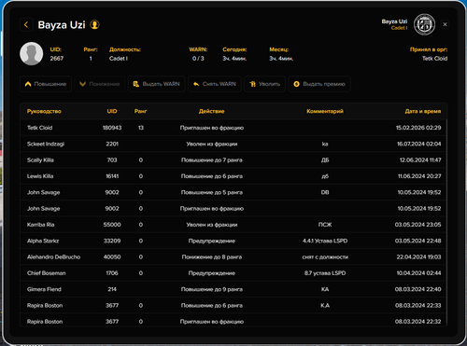The width and height of the screenshot is (467, 346).
Task: Click Выдать WARN button
Action: pos(157,84)
